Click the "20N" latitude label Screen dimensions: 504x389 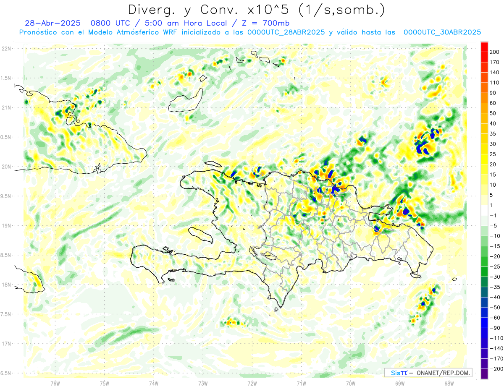pyautogui.click(x=6, y=167)
